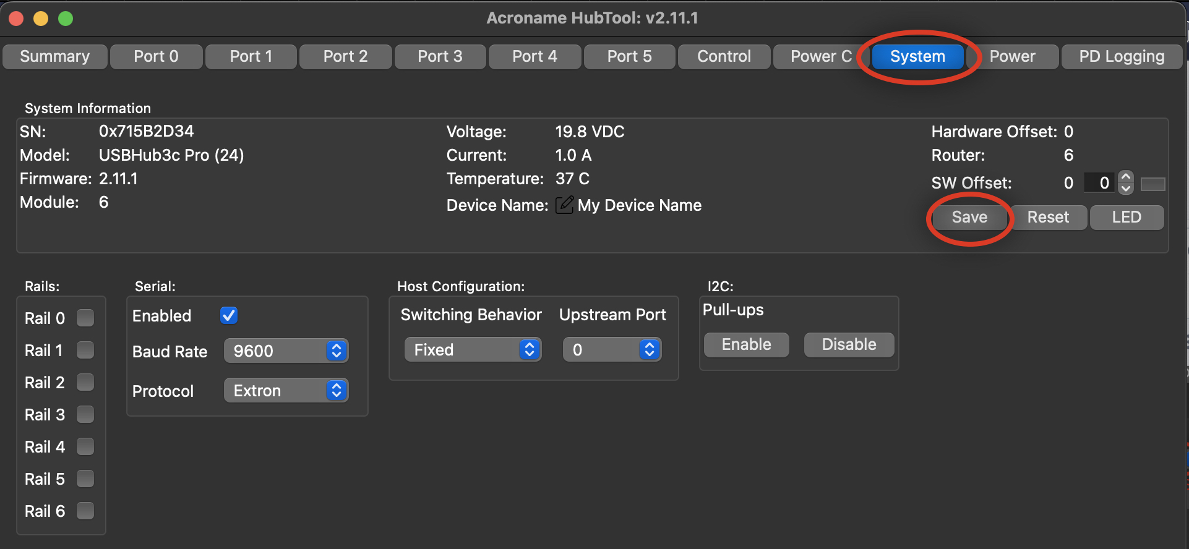The width and height of the screenshot is (1189, 549).
Task: Click the Save button
Action: tap(970, 217)
